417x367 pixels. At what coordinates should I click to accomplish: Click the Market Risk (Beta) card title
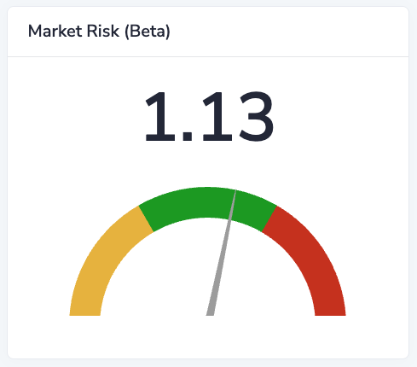click(99, 32)
